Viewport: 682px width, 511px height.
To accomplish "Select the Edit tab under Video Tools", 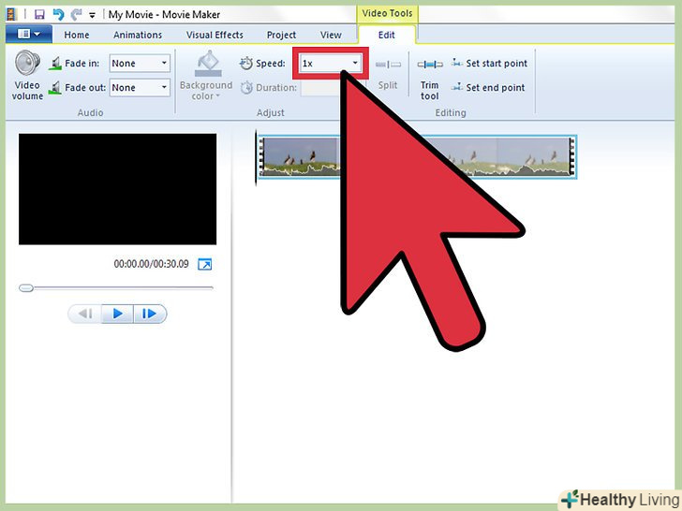I will click(x=387, y=35).
